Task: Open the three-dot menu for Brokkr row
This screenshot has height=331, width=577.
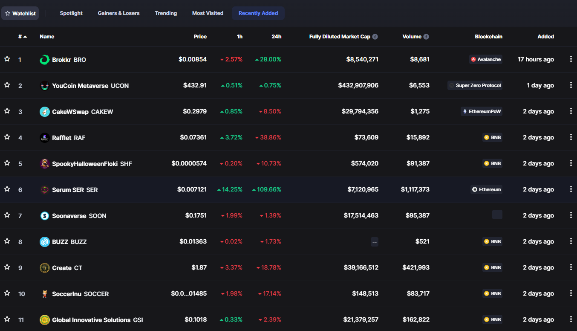Action: (571, 59)
